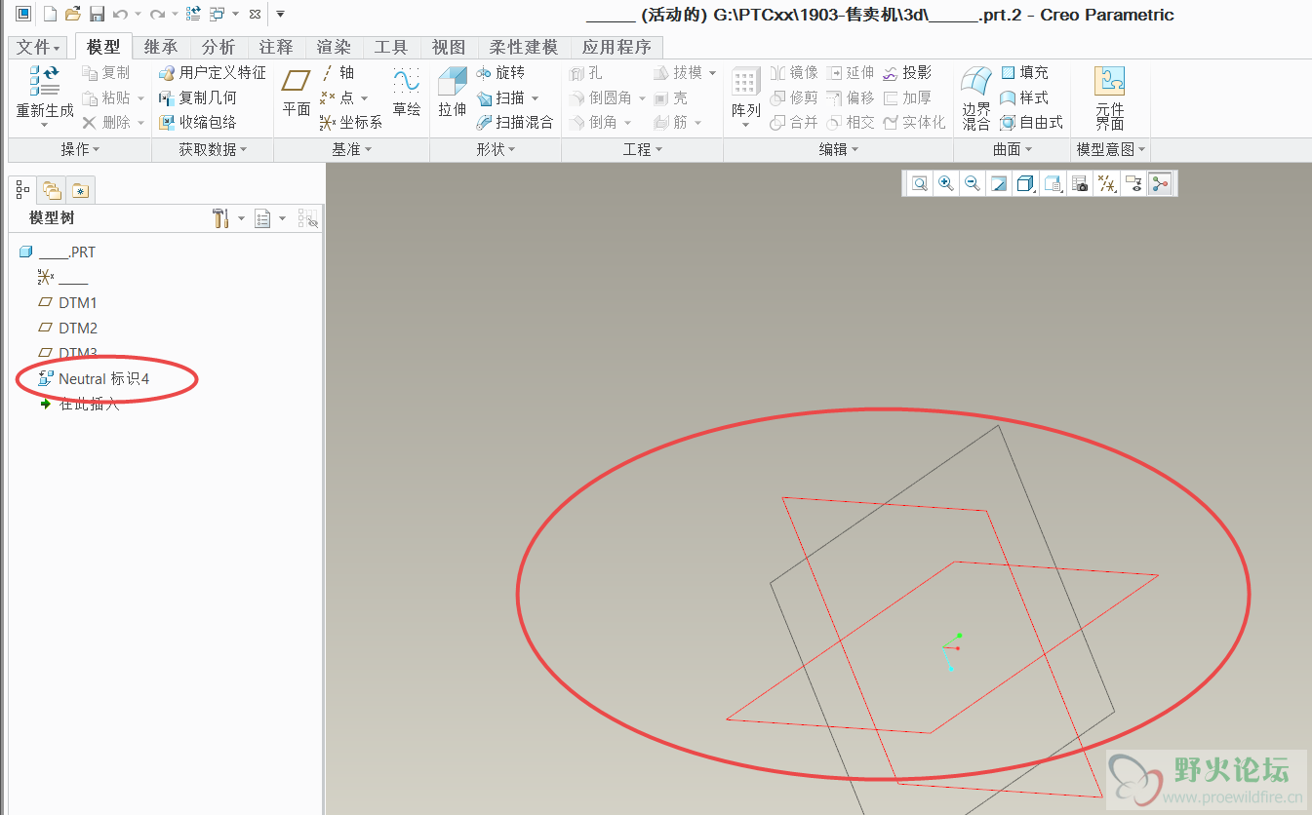Click the Redo arrow in the quick access toolbar
The height and width of the screenshot is (815, 1312).
coord(157,14)
